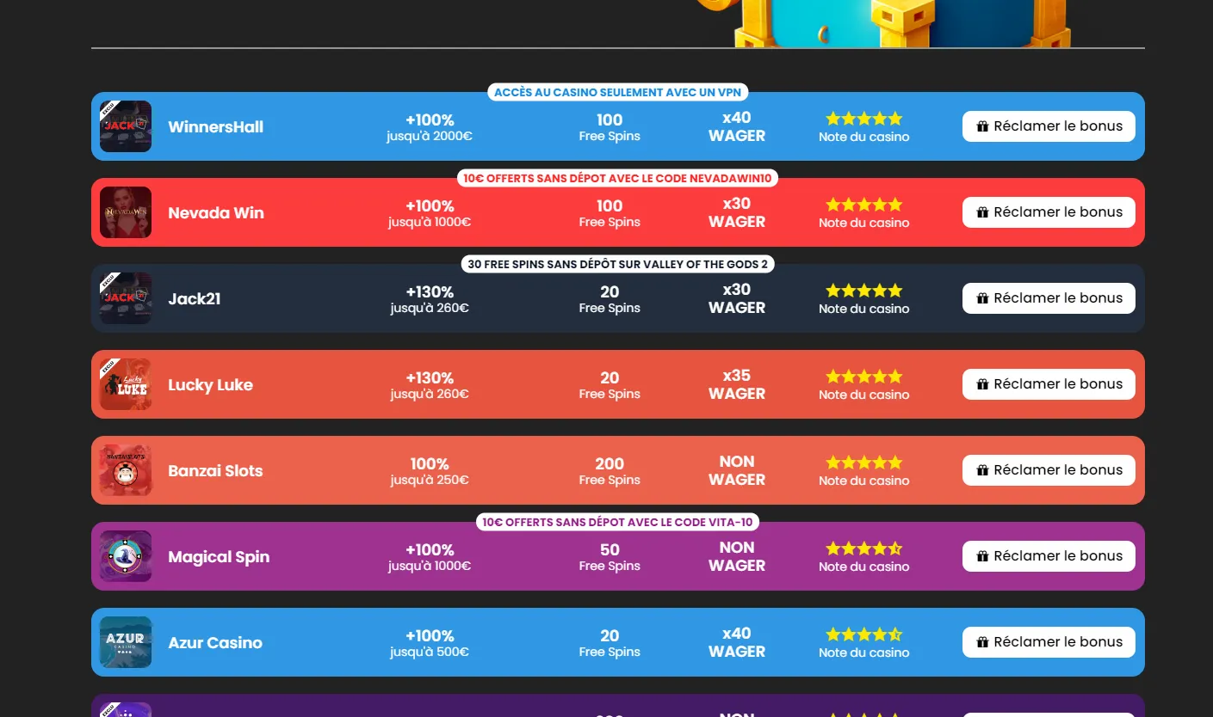Image resolution: width=1213 pixels, height=717 pixels.
Task: Click the five-star rating for Nevada Win
Action: click(x=863, y=205)
